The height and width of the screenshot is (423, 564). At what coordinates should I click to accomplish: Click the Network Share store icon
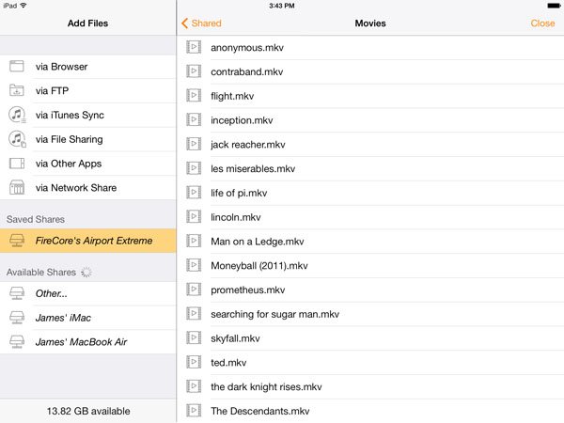(17, 187)
